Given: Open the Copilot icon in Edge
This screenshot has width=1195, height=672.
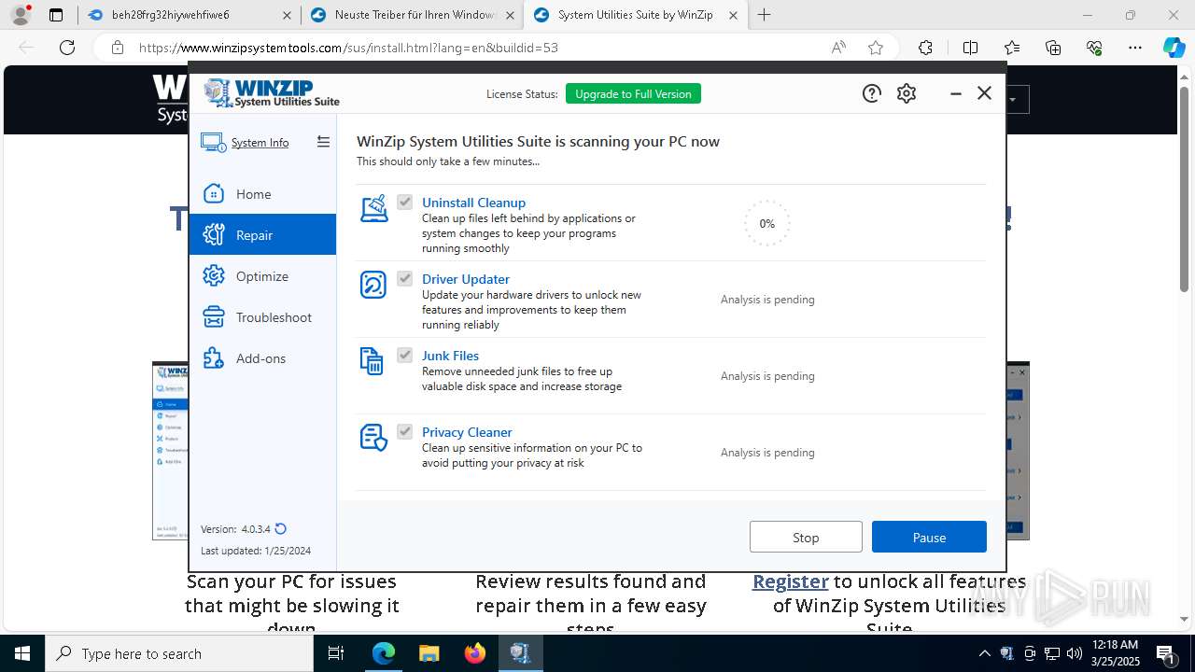Looking at the screenshot, I should tap(1174, 48).
